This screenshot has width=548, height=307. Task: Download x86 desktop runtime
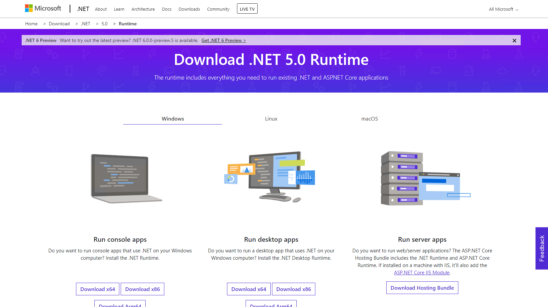coord(293,289)
